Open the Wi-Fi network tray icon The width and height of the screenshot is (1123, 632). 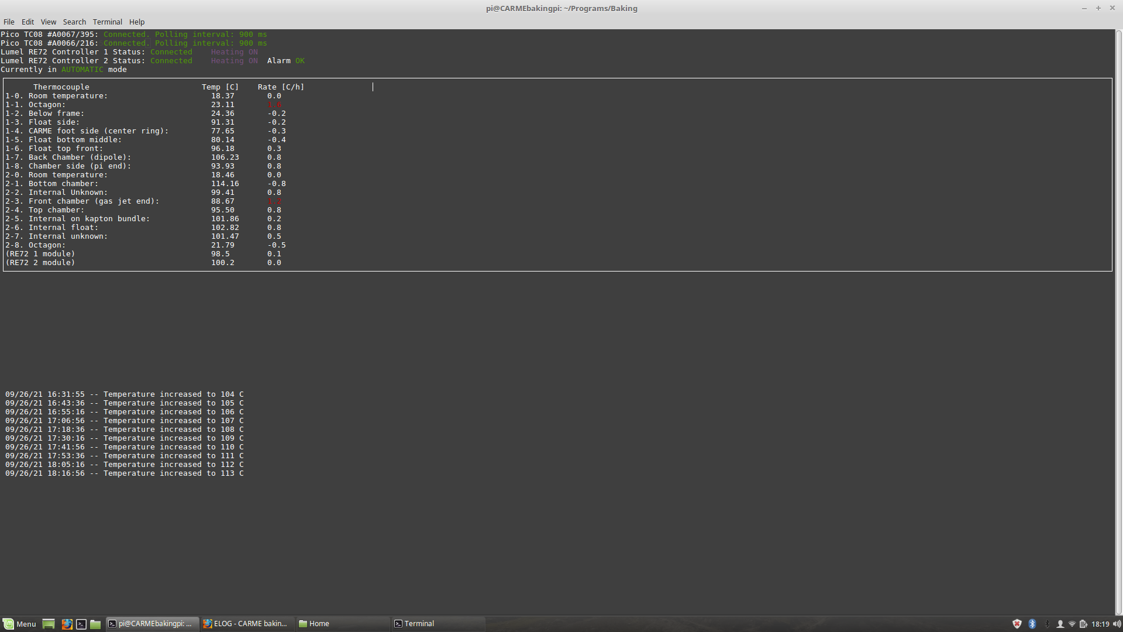coord(1072,624)
